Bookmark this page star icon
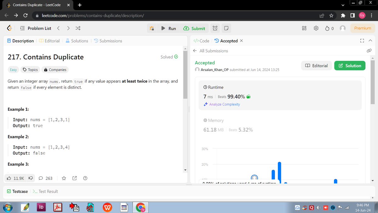Screen dimensions: 378x213 click(331, 15)
